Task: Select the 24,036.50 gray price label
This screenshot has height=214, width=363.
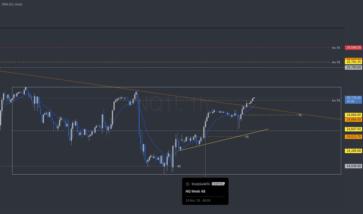Action: 353,166
